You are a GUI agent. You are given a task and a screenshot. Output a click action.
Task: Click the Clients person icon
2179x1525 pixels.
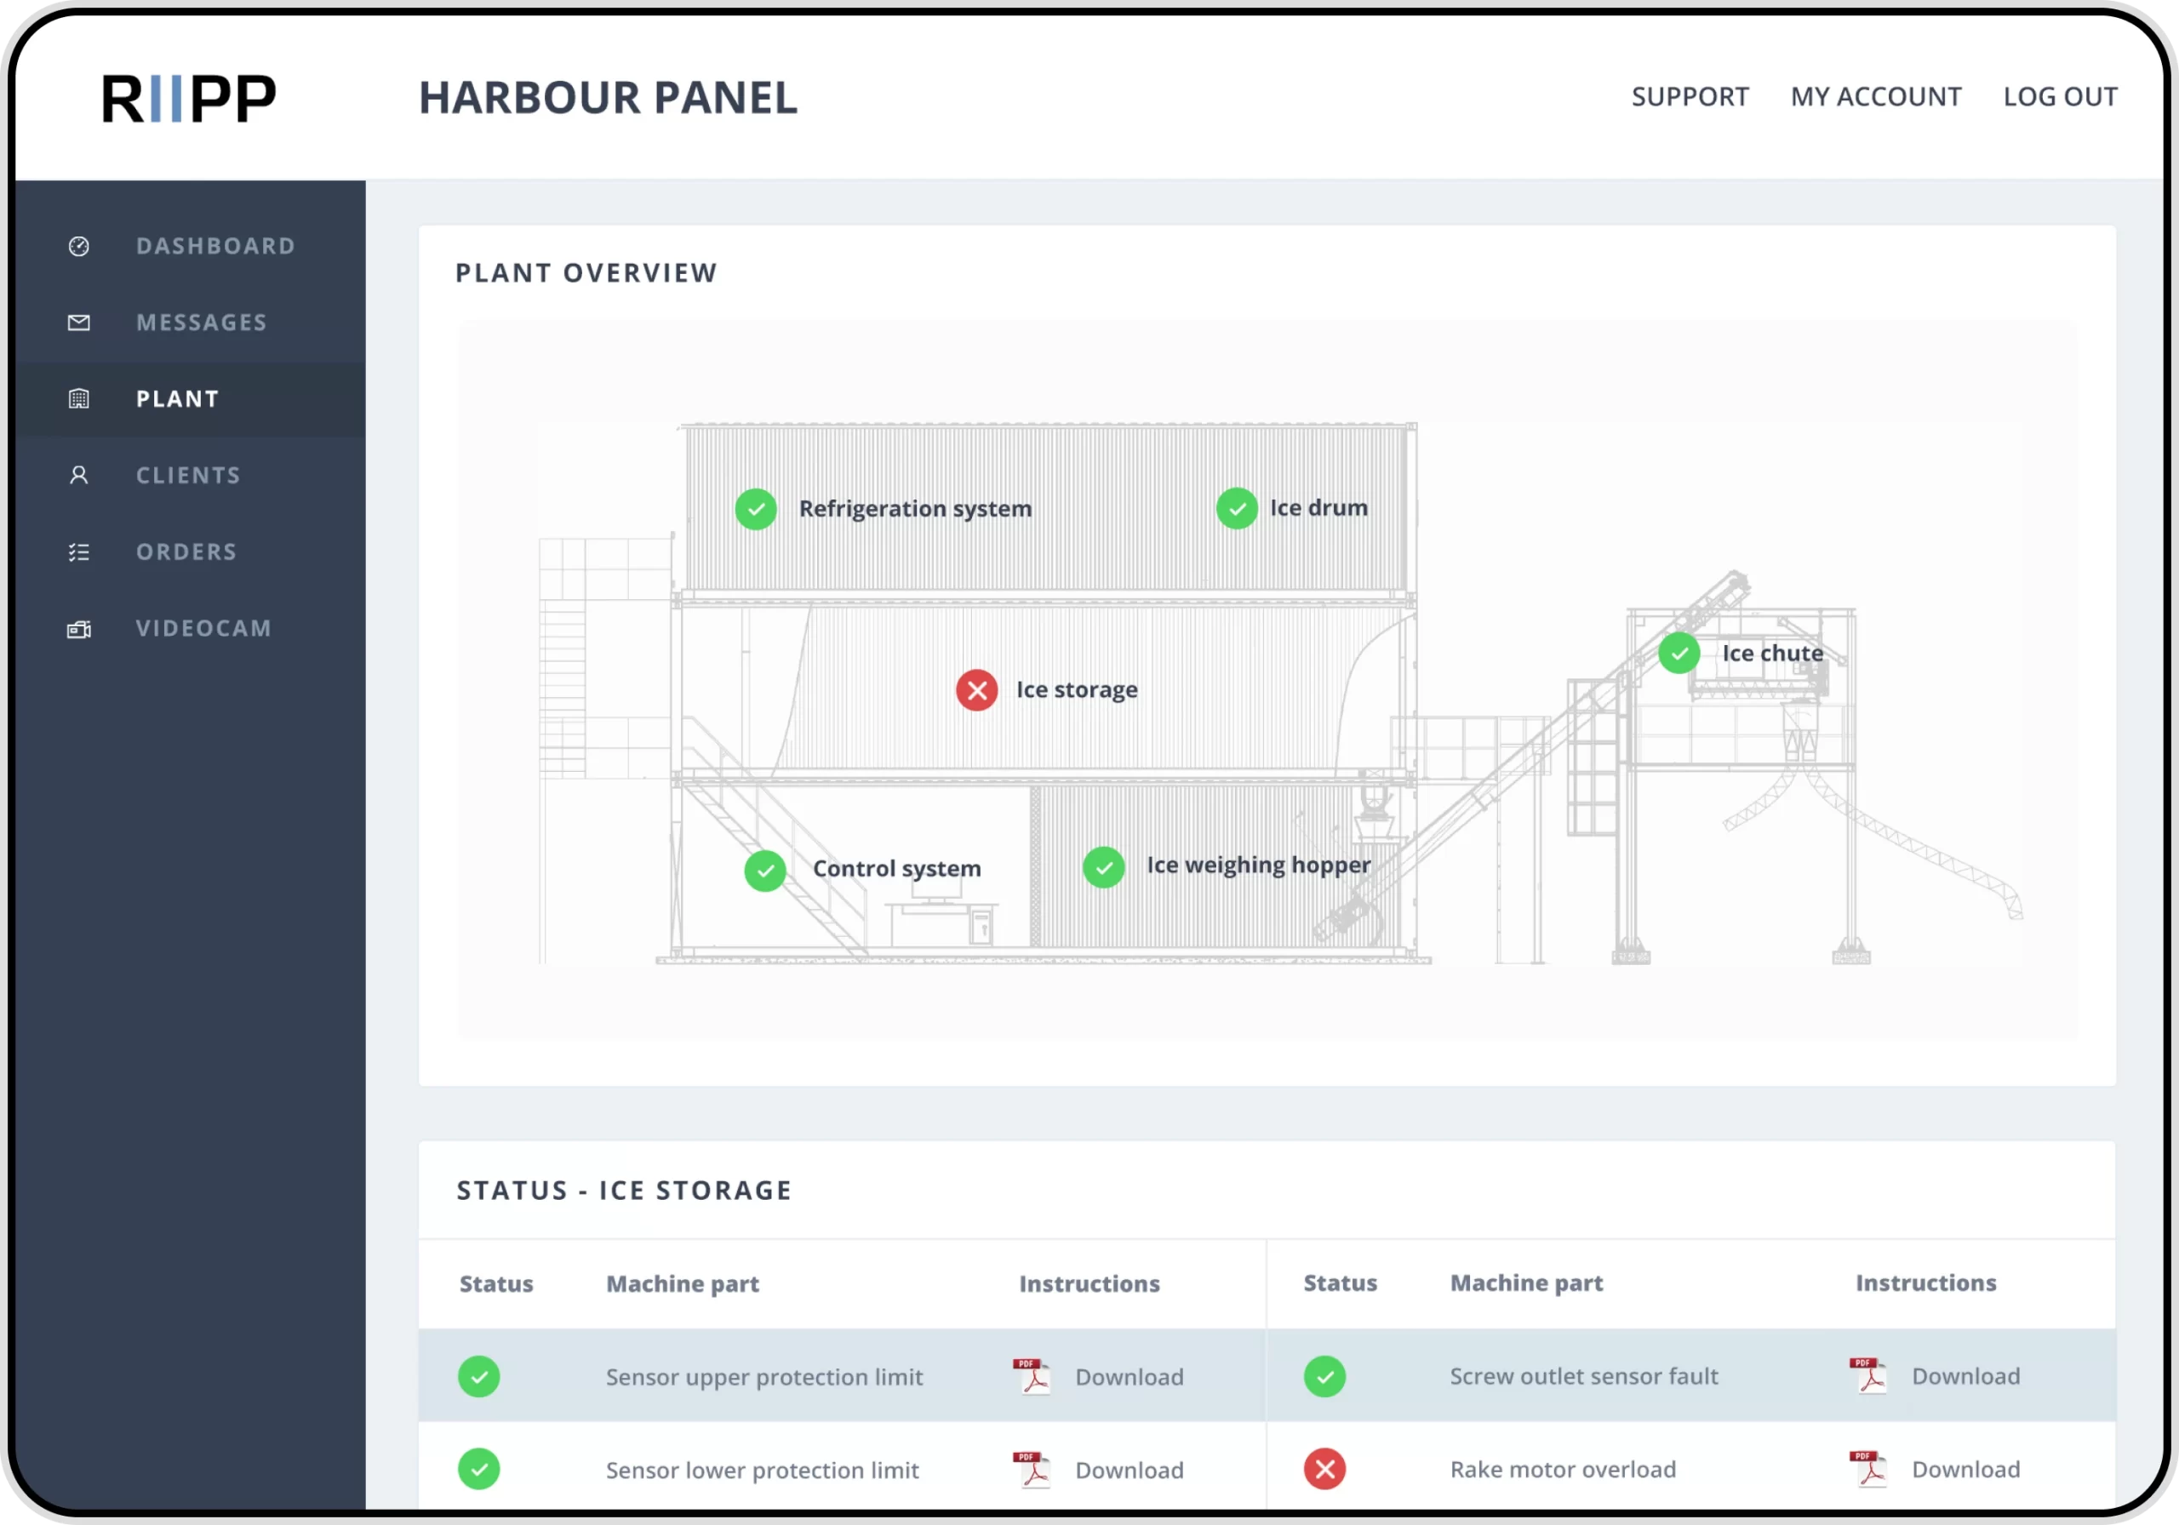79,476
